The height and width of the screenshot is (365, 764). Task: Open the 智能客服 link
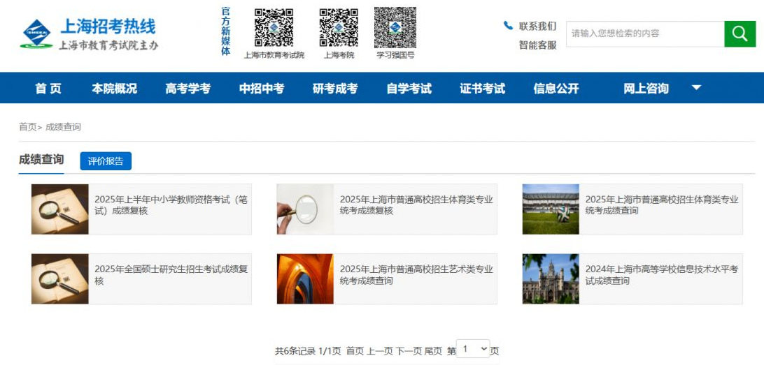[537, 45]
